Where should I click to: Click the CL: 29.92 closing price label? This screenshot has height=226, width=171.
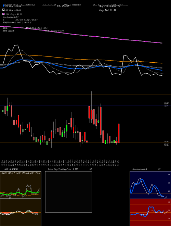click(x=63, y=6)
